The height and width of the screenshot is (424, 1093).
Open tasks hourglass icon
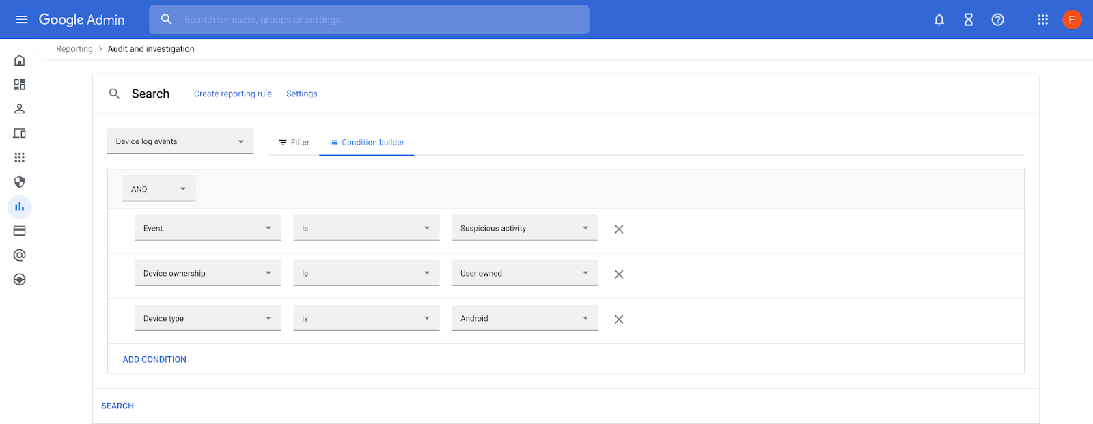(969, 20)
